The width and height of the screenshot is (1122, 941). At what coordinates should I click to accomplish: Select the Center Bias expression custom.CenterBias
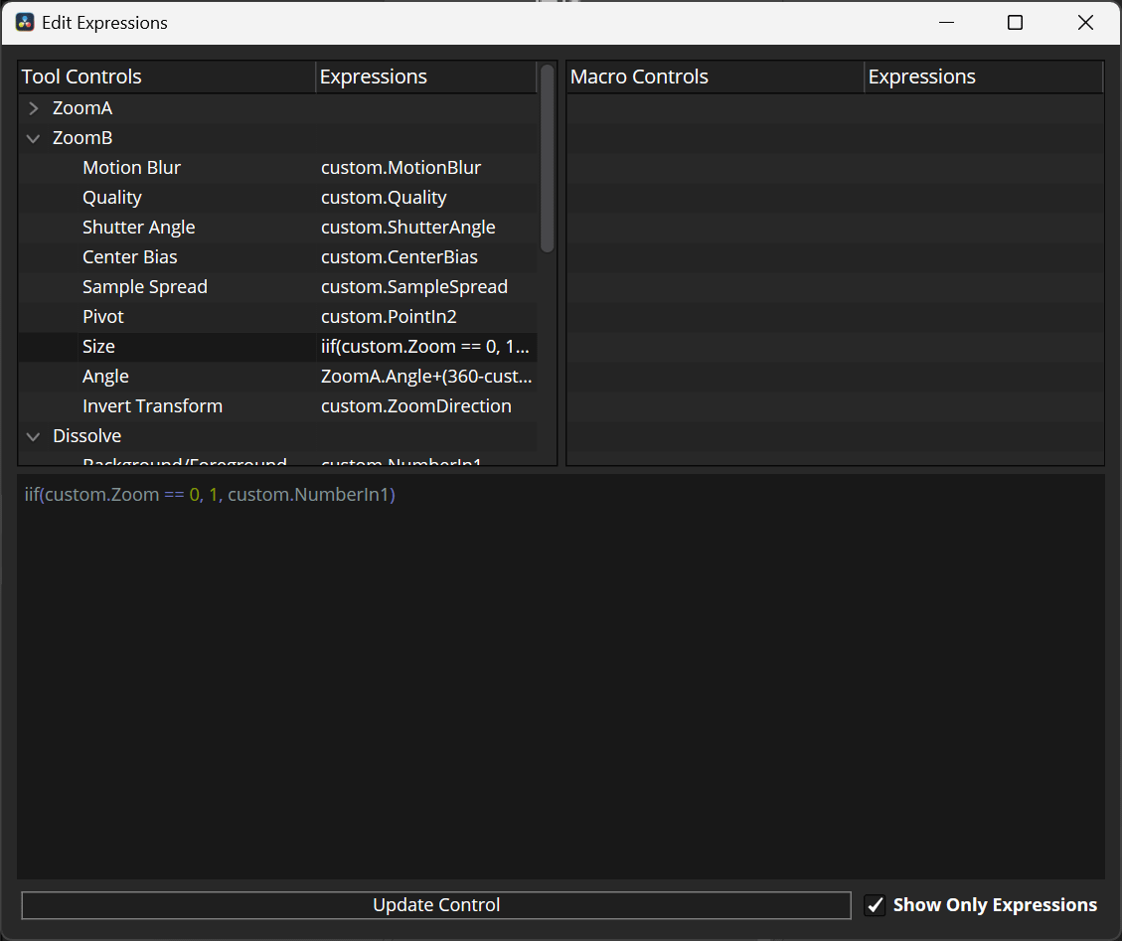399,257
